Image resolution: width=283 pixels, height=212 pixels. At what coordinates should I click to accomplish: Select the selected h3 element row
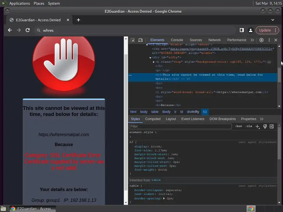coord(203,77)
